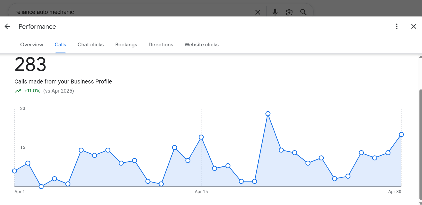Click the scrollbar up arrow
Image resolution: width=422 pixels, height=205 pixels.
[x=421, y=57]
